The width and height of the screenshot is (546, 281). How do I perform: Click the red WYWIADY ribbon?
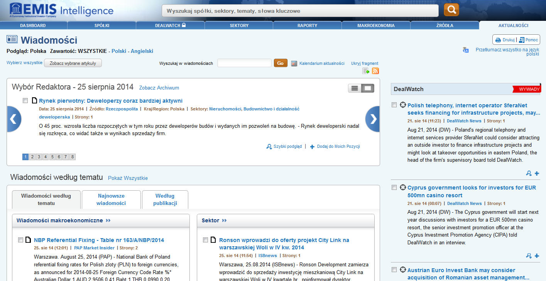pos(527,89)
